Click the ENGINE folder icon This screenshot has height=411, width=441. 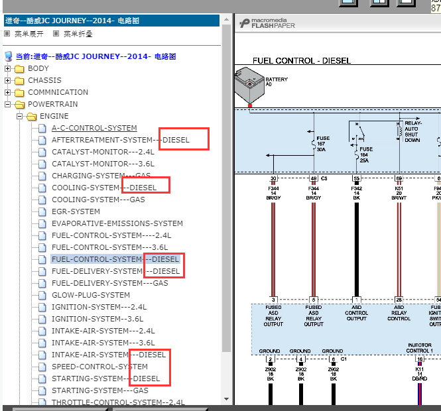click(32, 117)
